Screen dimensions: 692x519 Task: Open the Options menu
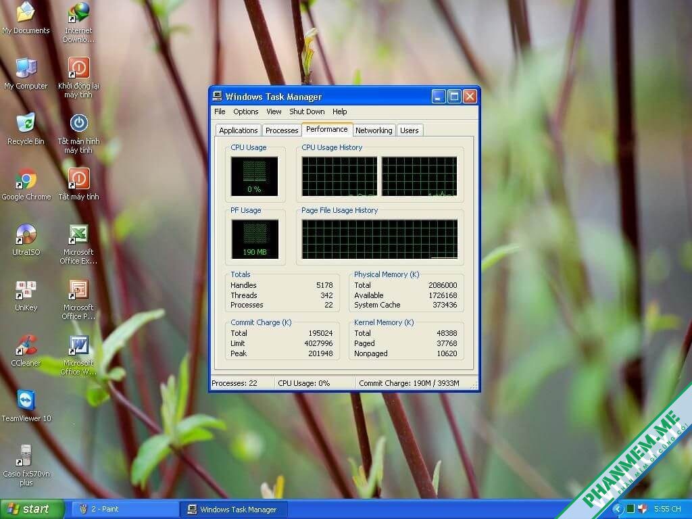pyautogui.click(x=246, y=112)
